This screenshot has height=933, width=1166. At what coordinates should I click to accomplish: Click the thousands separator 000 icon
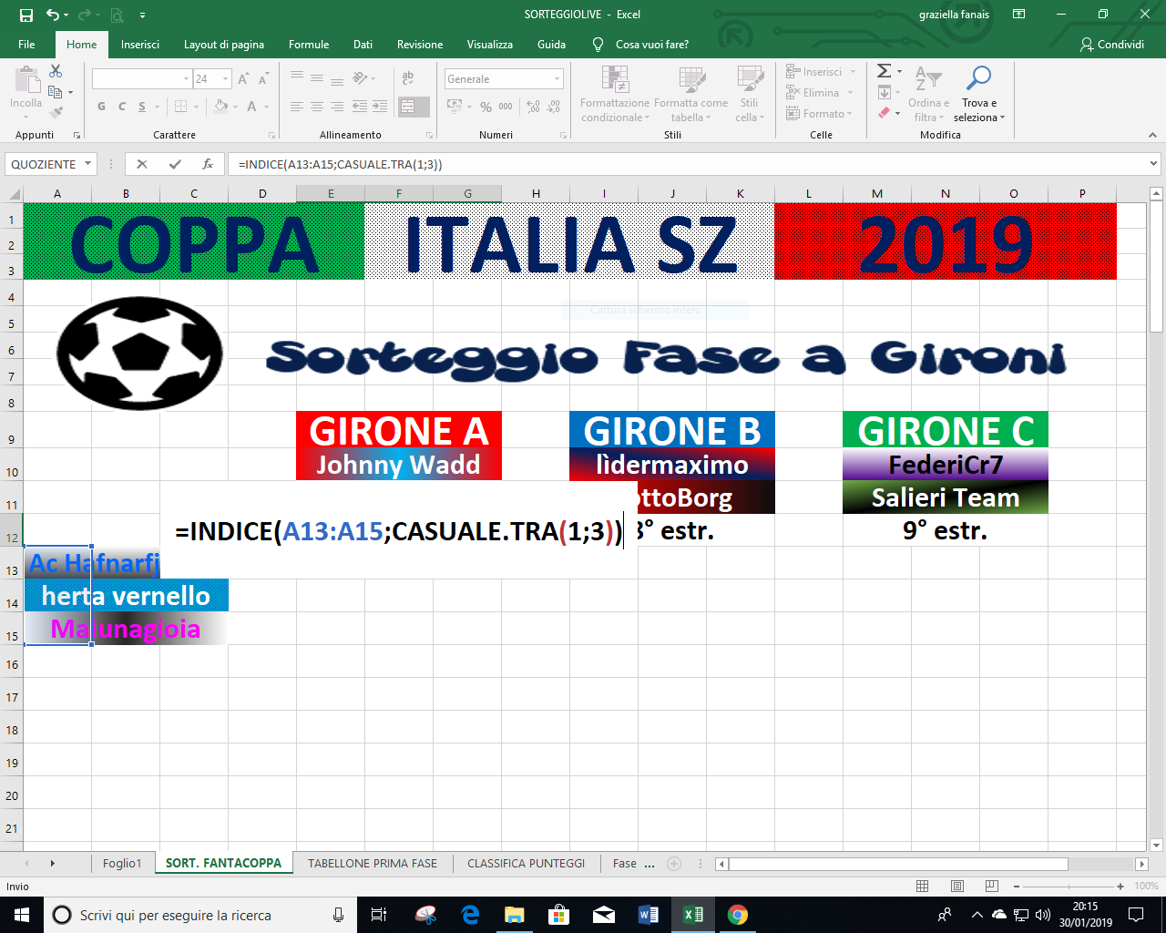[506, 107]
